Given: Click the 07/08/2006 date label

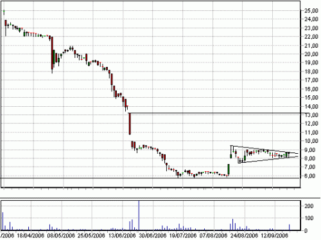Looking at the screenshot, I should (213, 235).
